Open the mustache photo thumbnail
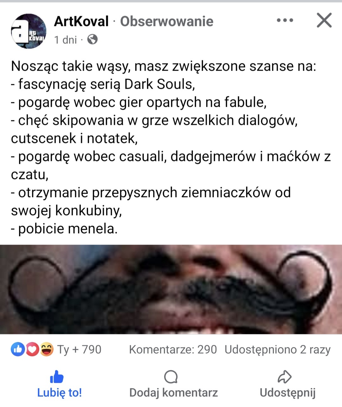This screenshot has height=407, width=342. (171, 289)
